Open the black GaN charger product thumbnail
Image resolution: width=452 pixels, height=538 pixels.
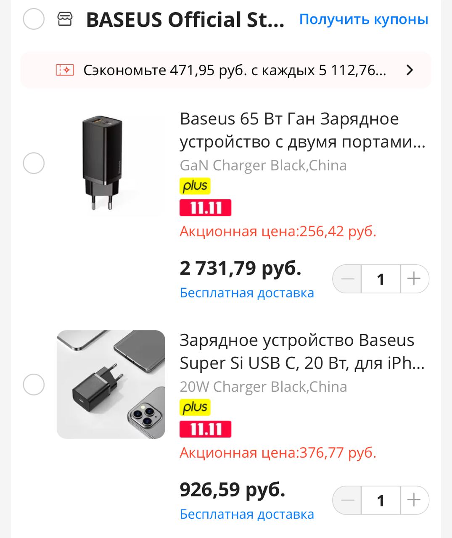[111, 163]
